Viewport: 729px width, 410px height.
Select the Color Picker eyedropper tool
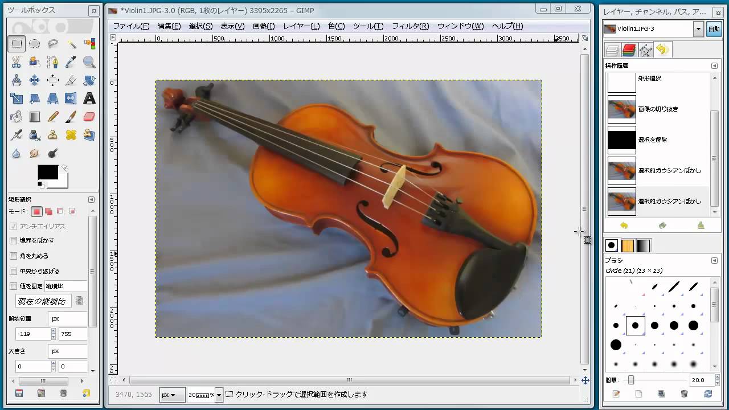(71, 62)
